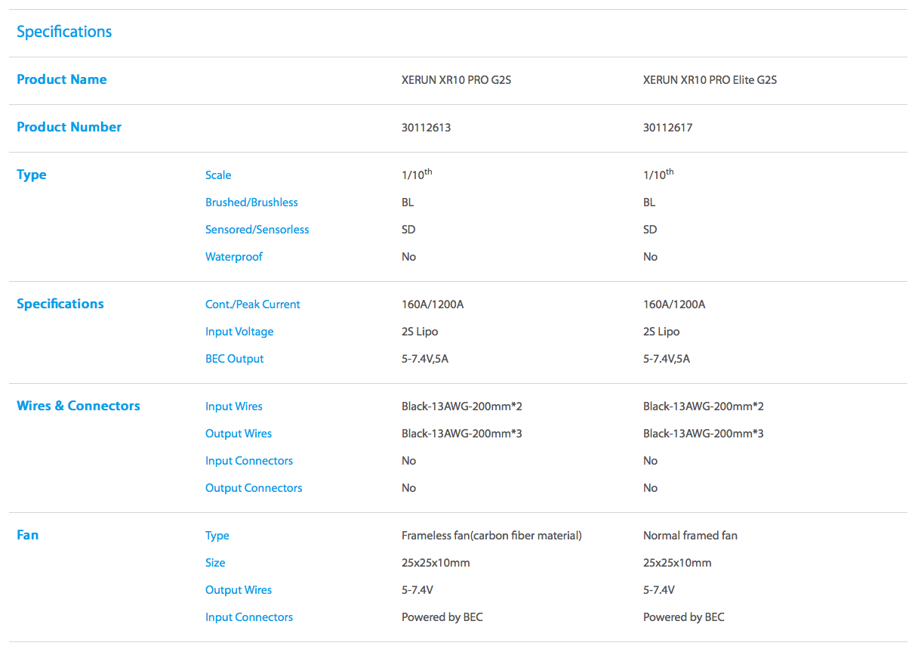Click the XERUN XR10 PRO Elite G2S name
This screenshot has height=652, width=918.
click(x=710, y=79)
